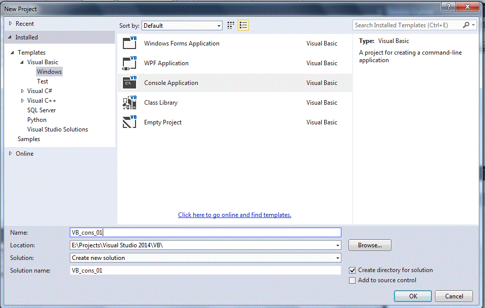
Task: Switch to medium icons list view
Action: click(243, 25)
